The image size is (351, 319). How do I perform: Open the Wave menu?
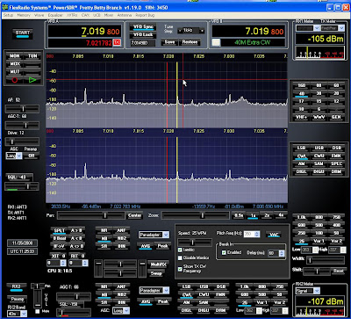point(39,15)
